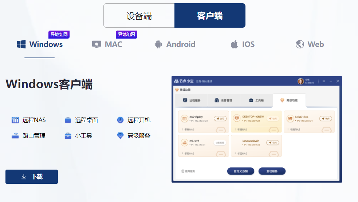Image resolution: width=358 pixels, height=202 pixels.
Task: Click the 远程NAS feature icon
Action: pyautogui.click(x=15, y=120)
